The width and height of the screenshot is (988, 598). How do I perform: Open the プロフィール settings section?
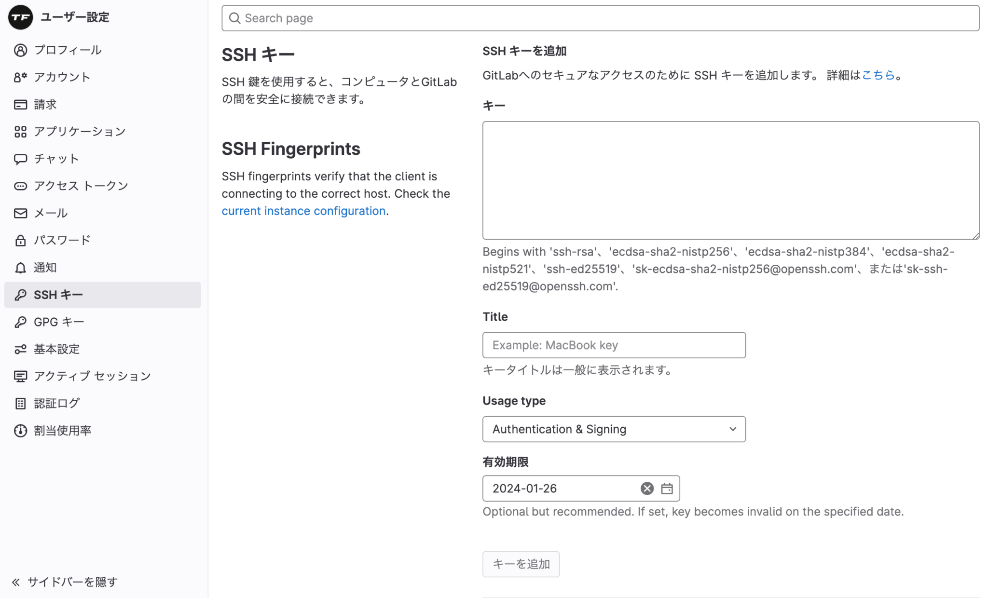(x=68, y=50)
